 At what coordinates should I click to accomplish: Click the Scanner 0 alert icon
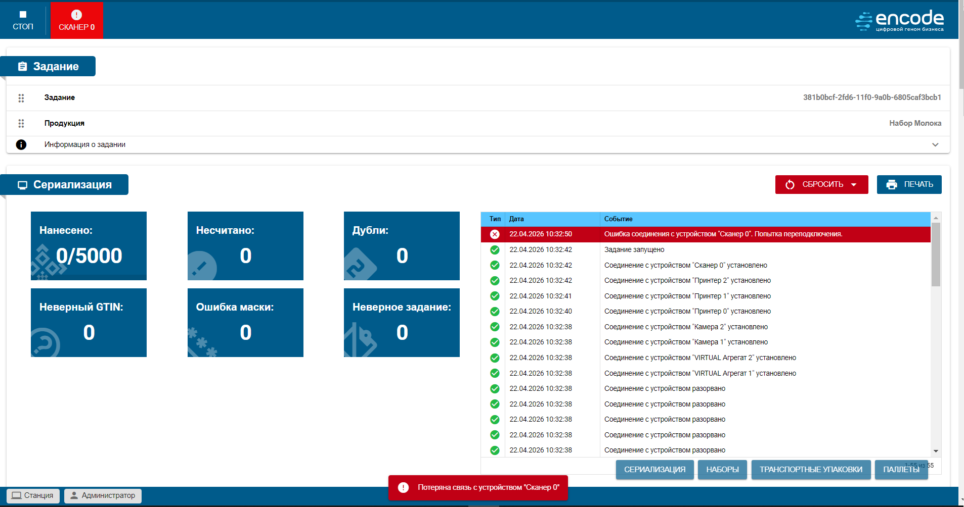pos(76,15)
